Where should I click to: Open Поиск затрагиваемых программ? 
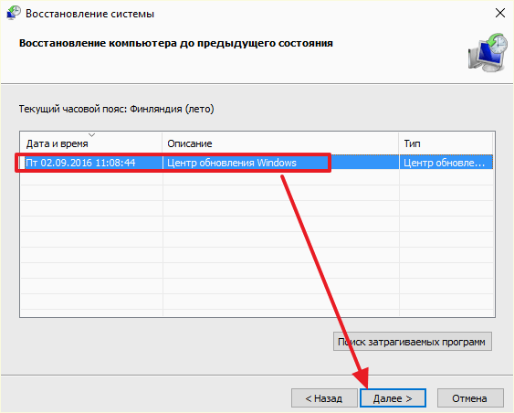(x=413, y=342)
